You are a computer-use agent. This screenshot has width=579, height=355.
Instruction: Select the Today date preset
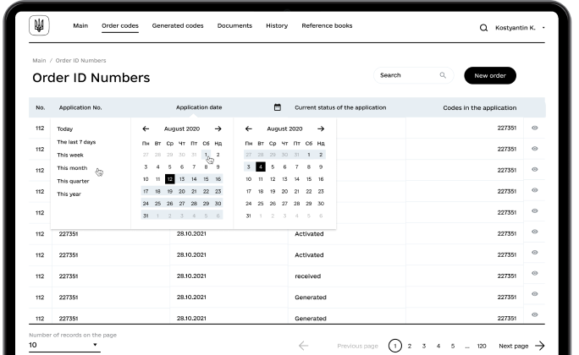tap(65, 129)
